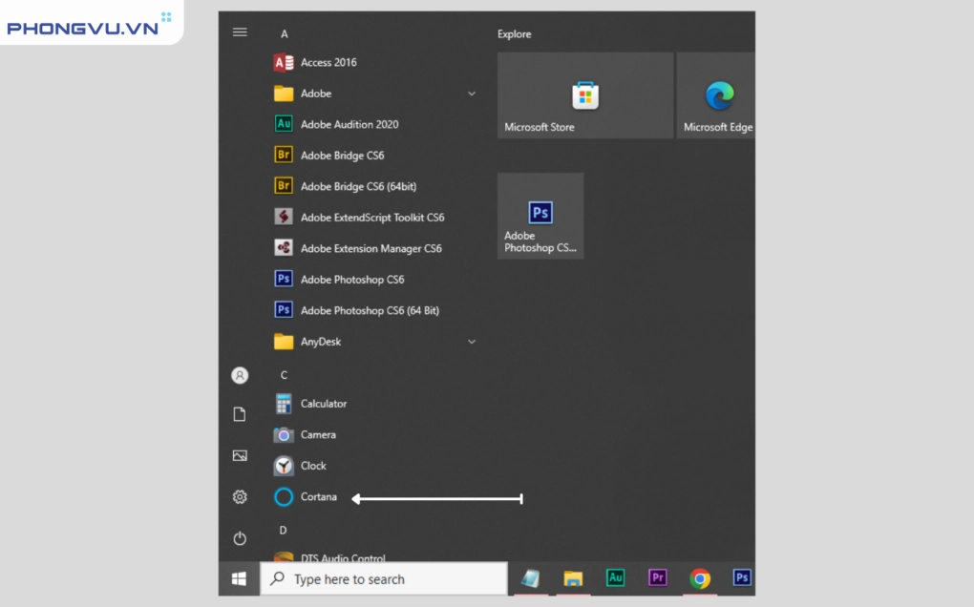Jump to letter C section header
The height and width of the screenshot is (607, 974).
(x=284, y=375)
